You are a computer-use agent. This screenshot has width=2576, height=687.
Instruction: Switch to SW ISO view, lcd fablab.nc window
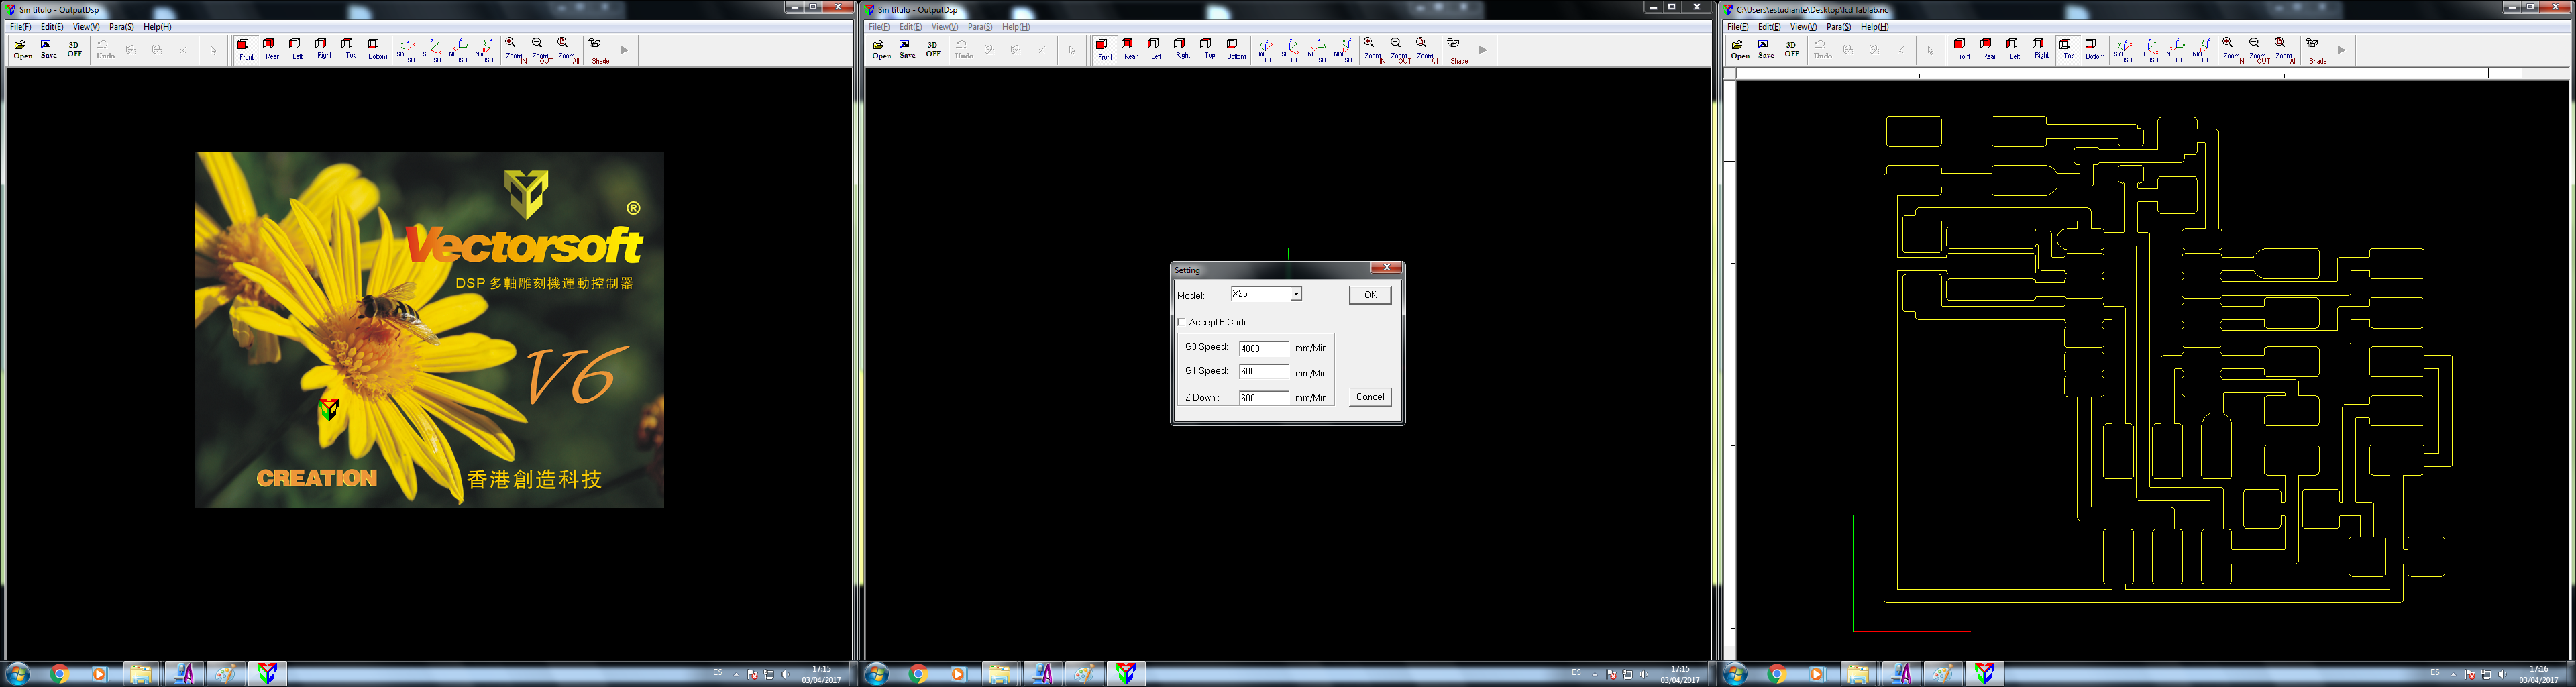pyautogui.click(x=2124, y=50)
